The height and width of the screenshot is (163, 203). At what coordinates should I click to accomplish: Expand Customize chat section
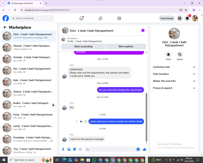pyautogui.click(x=174, y=67)
